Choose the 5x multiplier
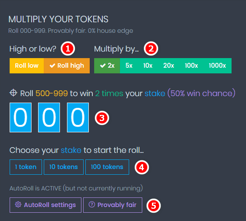 [x=129, y=66]
